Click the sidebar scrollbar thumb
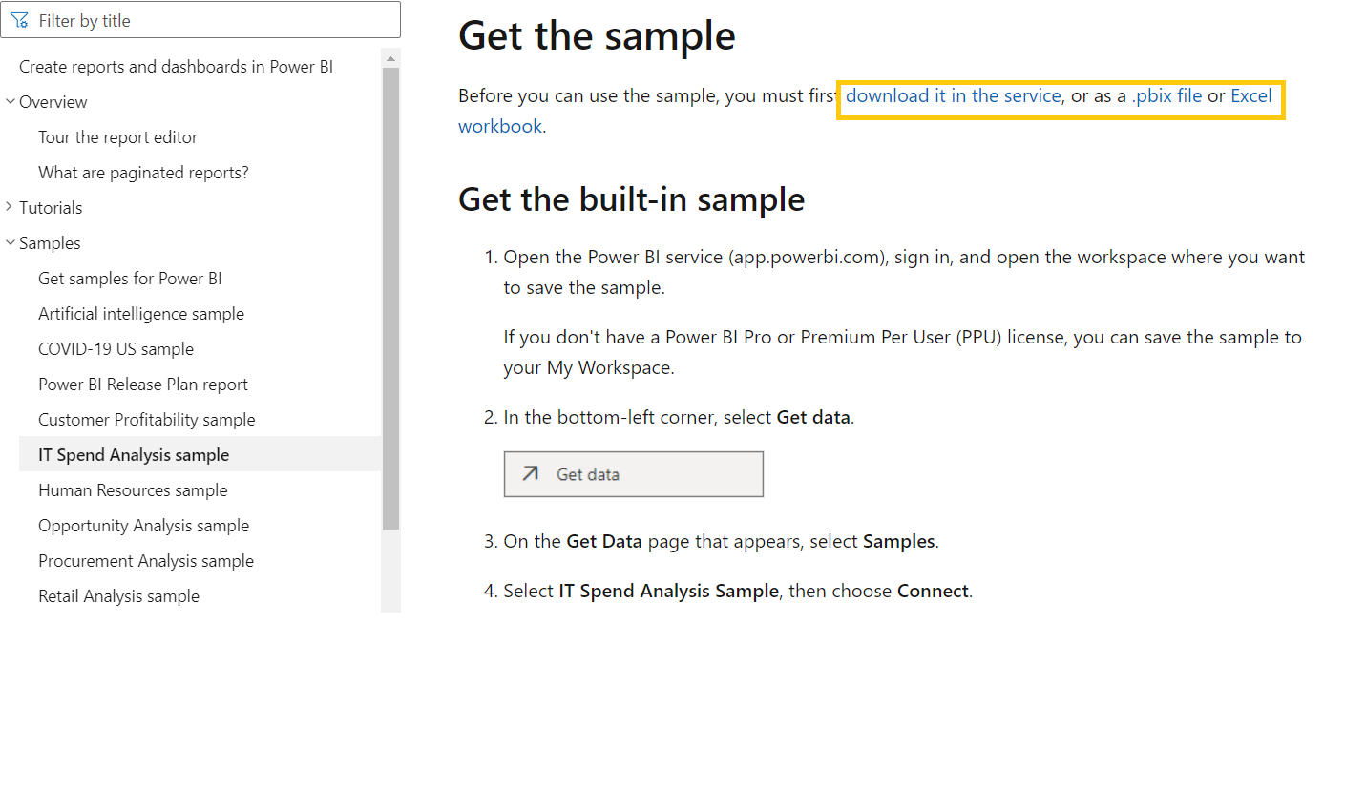The width and height of the screenshot is (1345, 811). (x=390, y=299)
